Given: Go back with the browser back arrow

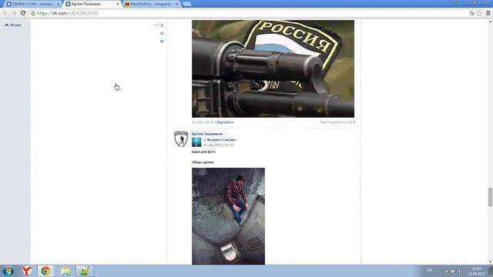Looking at the screenshot, I should point(5,13).
